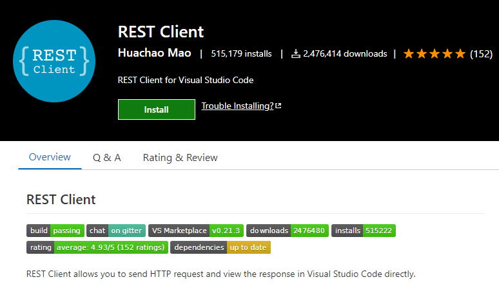
Task: Click the build passing badge
Action: tap(55, 231)
